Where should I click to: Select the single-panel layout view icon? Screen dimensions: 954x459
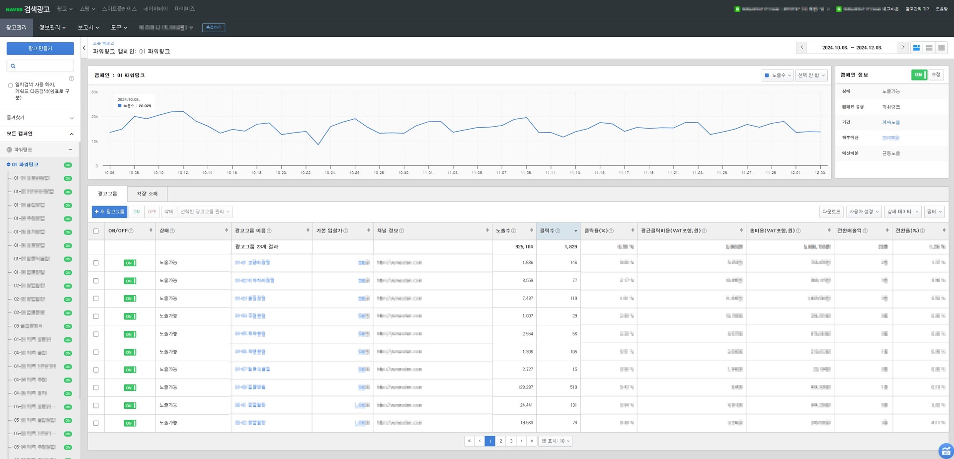coord(941,48)
